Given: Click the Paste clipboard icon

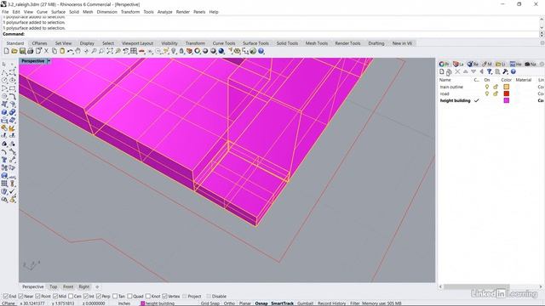Looking at the screenshot, I should (62, 51).
